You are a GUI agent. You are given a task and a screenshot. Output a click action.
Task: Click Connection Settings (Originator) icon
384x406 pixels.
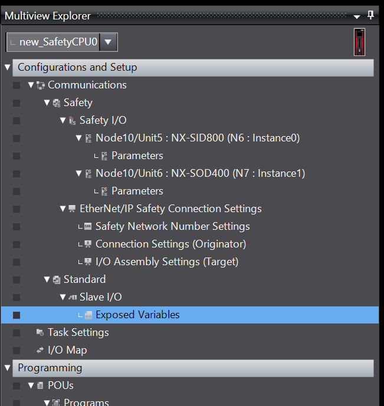point(88,244)
